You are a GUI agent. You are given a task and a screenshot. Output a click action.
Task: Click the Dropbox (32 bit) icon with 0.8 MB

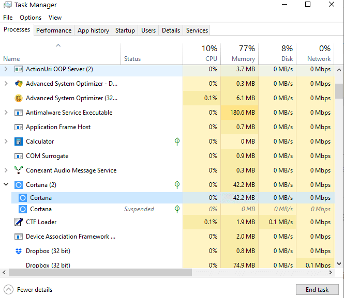[x=19, y=251]
